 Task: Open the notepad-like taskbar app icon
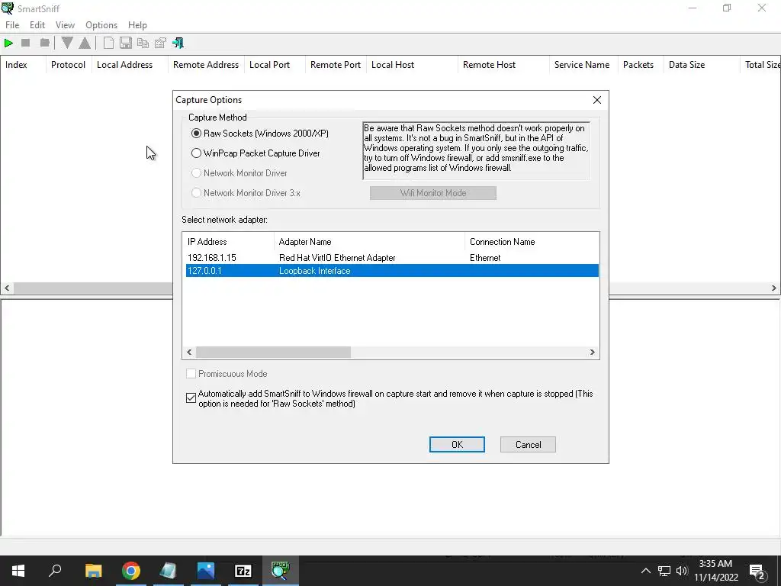(x=168, y=571)
